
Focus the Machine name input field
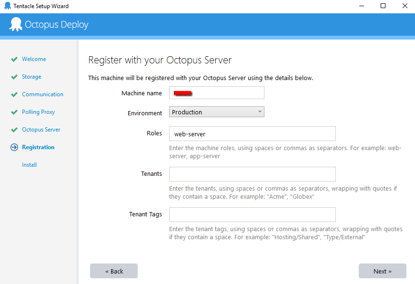click(x=216, y=92)
